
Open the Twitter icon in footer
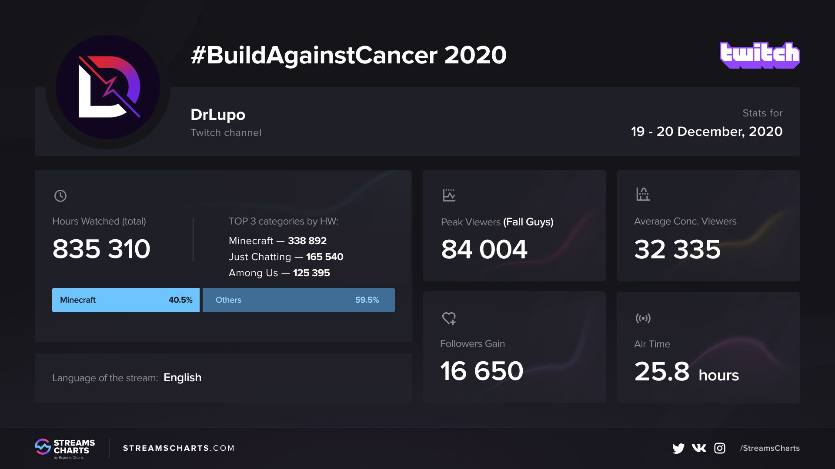pos(678,448)
